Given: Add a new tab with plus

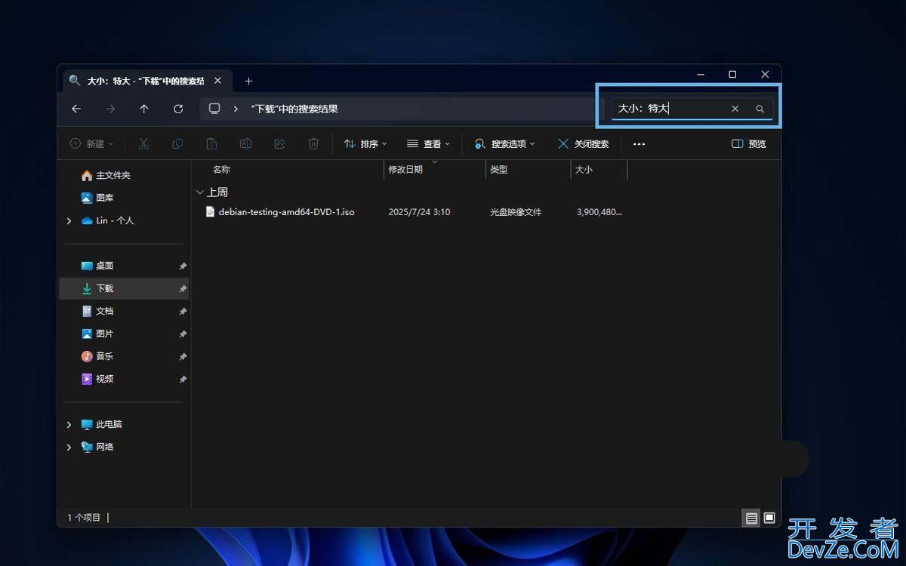Looking at the screenshot, I should tap(248, 81).
